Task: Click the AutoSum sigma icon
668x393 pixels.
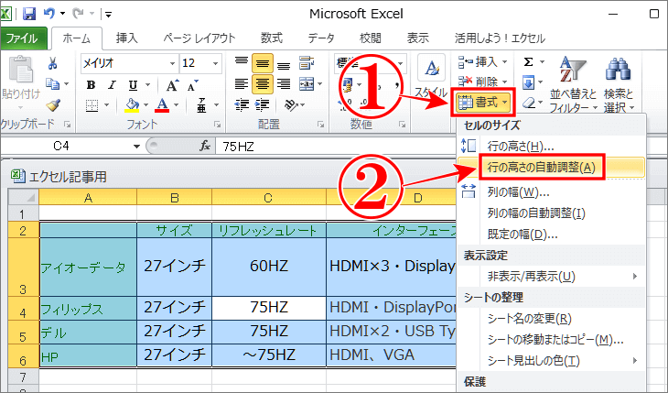Action: pos(528,62)
